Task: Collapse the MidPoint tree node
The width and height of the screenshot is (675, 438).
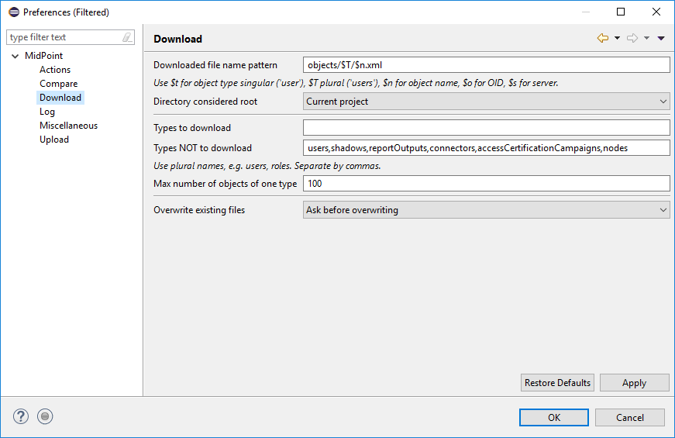Action: tap(15, 56)
